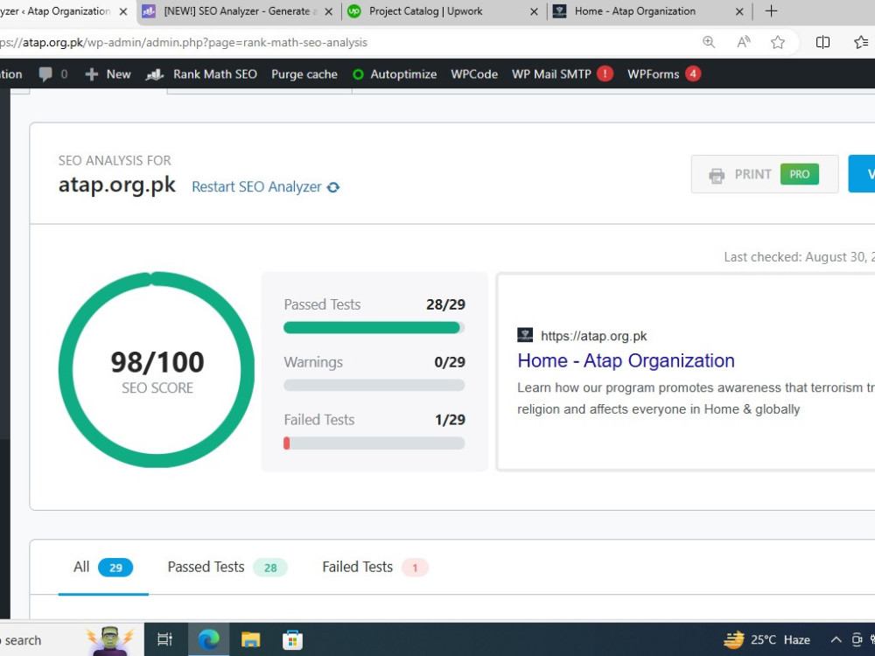Open the Autoptimize menu
Image resolution: width=875 pixels, height=656 pixels.
coord(395,74)
